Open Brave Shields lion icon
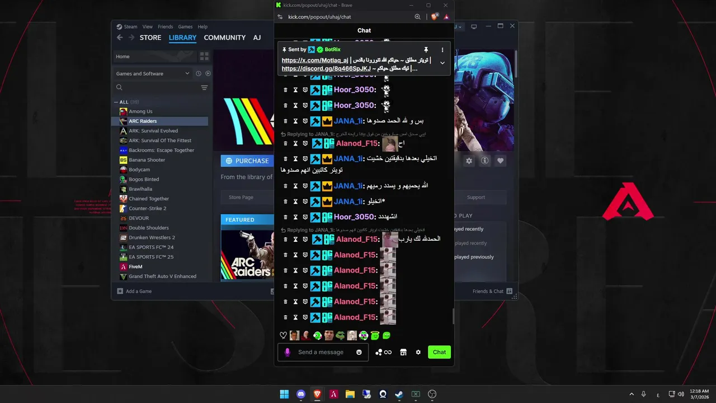This screenshot has width=716, height=403. 435,17
